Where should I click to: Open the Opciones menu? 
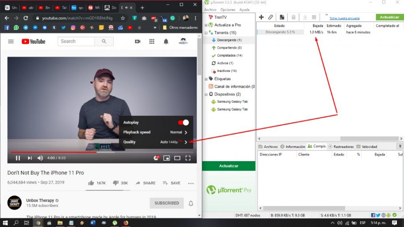click(228, 9)
